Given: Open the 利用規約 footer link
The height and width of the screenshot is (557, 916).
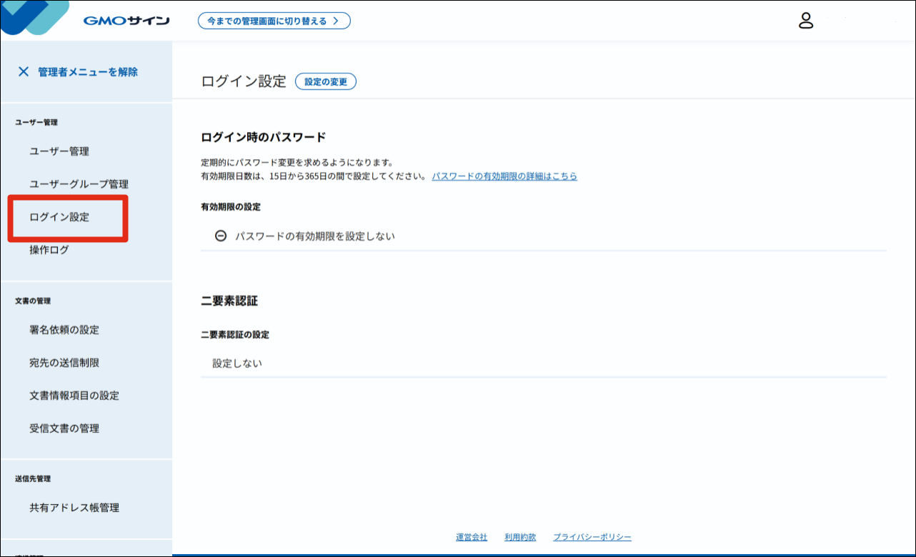Looking at the screenshot, I should click(520, 537).
